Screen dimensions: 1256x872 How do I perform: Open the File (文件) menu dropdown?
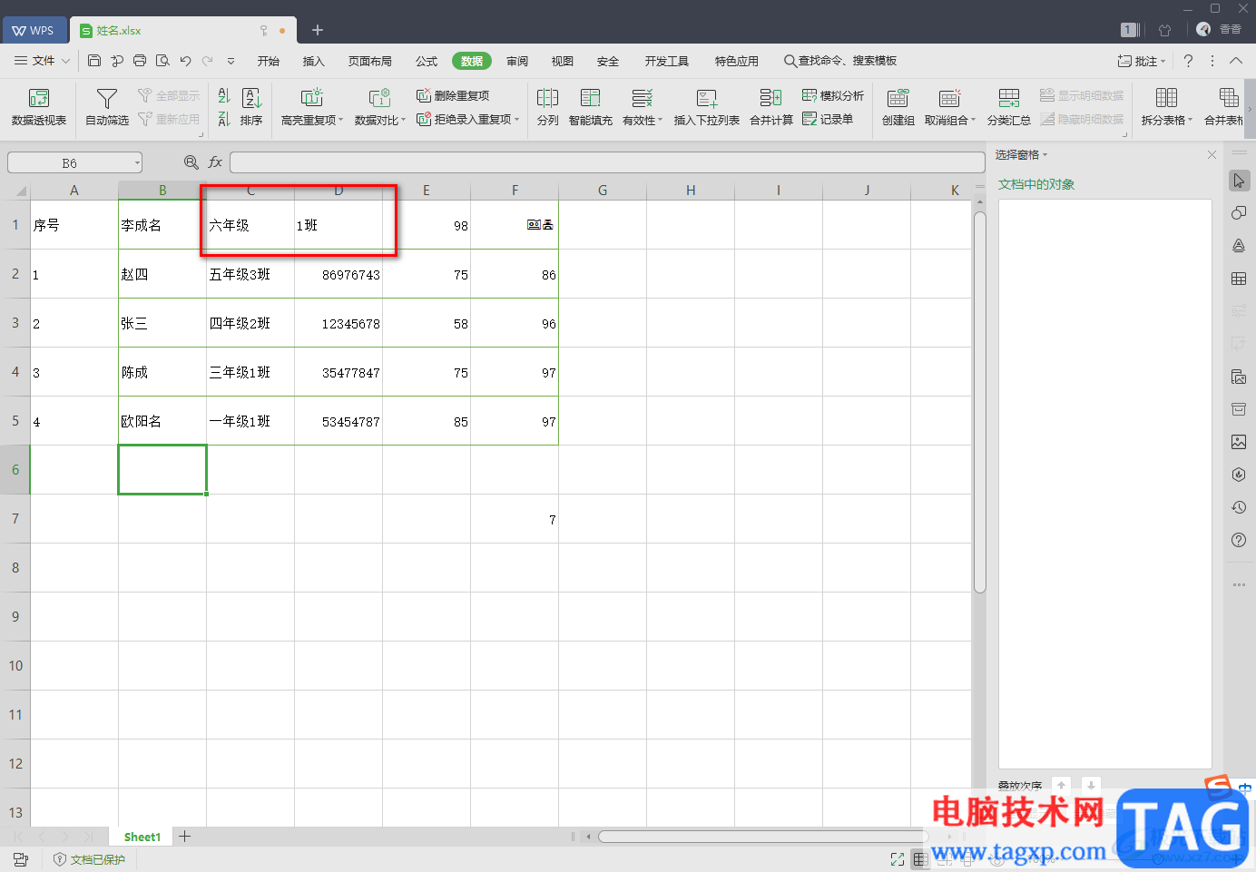coord(43,61)
